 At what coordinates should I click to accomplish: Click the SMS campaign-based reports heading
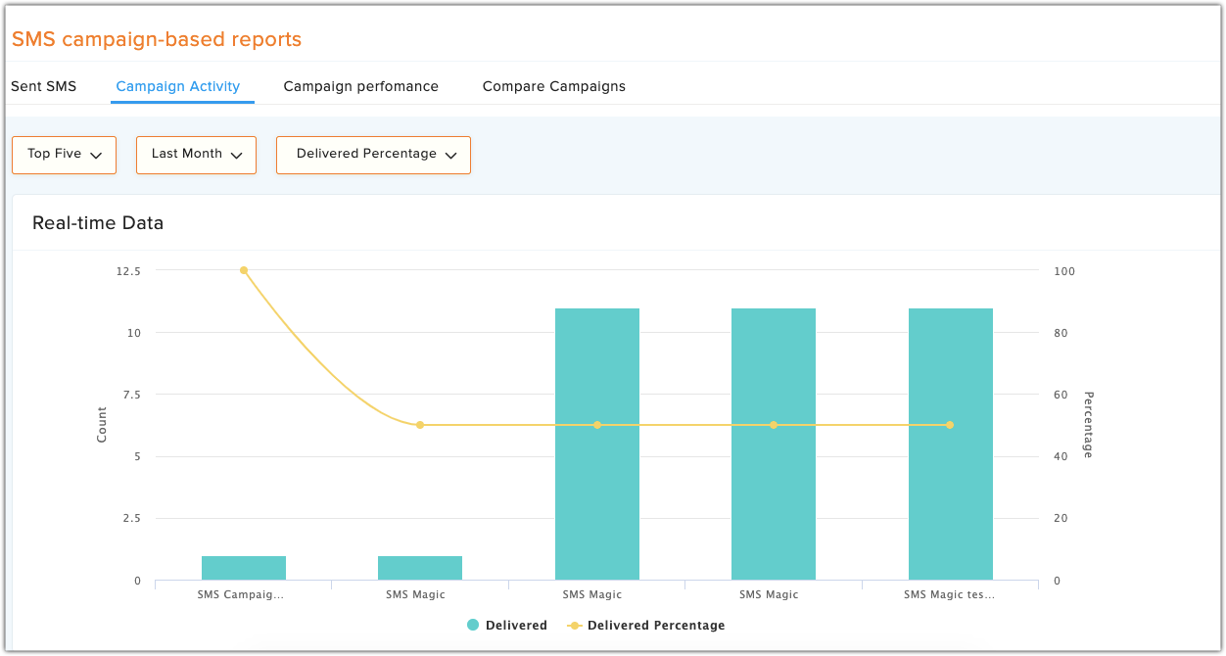tap(157, 40)
